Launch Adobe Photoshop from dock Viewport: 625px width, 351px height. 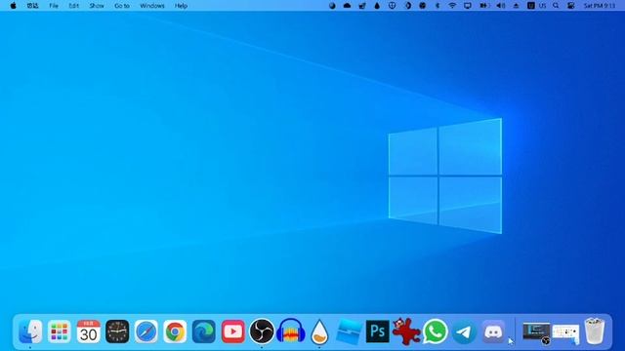pos(378,331)
